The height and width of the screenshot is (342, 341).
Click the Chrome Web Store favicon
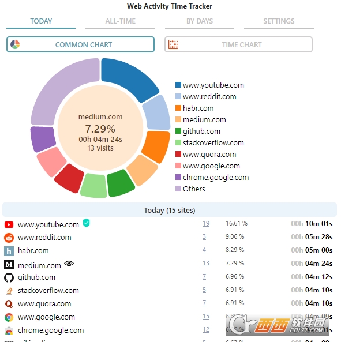[x=9, y=330]
